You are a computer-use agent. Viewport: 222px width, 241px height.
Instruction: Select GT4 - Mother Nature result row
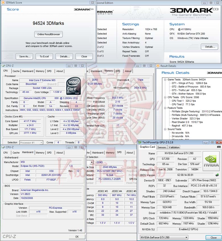pos(189,94)
